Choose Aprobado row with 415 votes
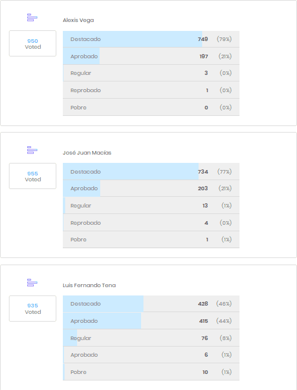 (151, 321)
